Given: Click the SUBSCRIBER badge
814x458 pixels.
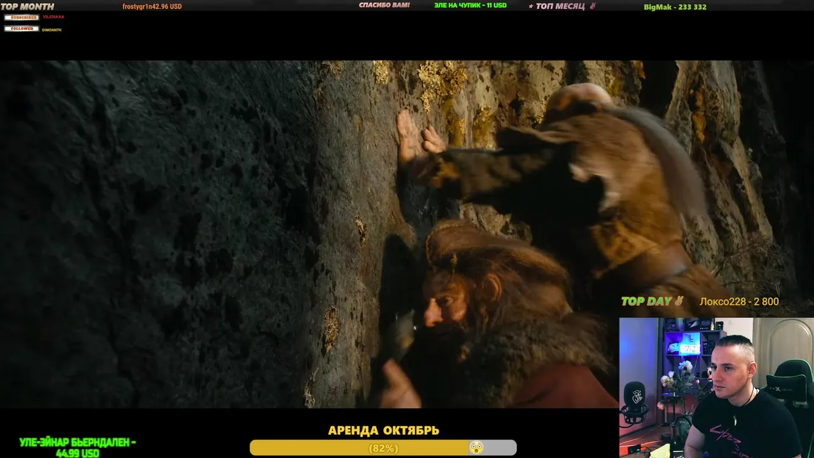Looking at the screenshot, I should [22, 17].
